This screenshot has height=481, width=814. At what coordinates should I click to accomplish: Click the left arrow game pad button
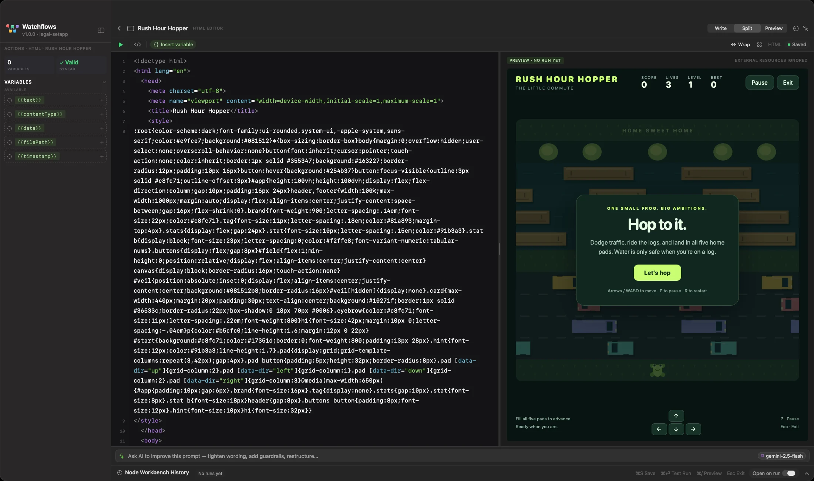pos(659,429)
